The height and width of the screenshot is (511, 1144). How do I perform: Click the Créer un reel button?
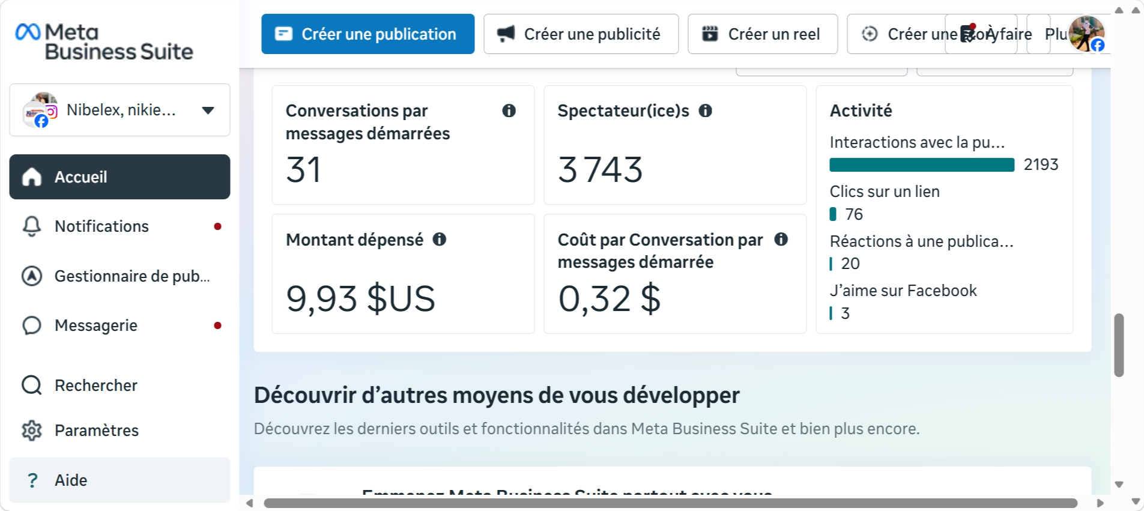[x=762, y=34]
